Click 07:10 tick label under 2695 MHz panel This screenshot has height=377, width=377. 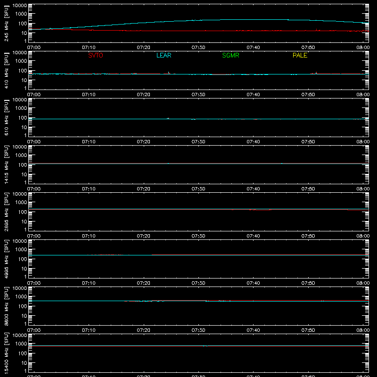[89, 236]
